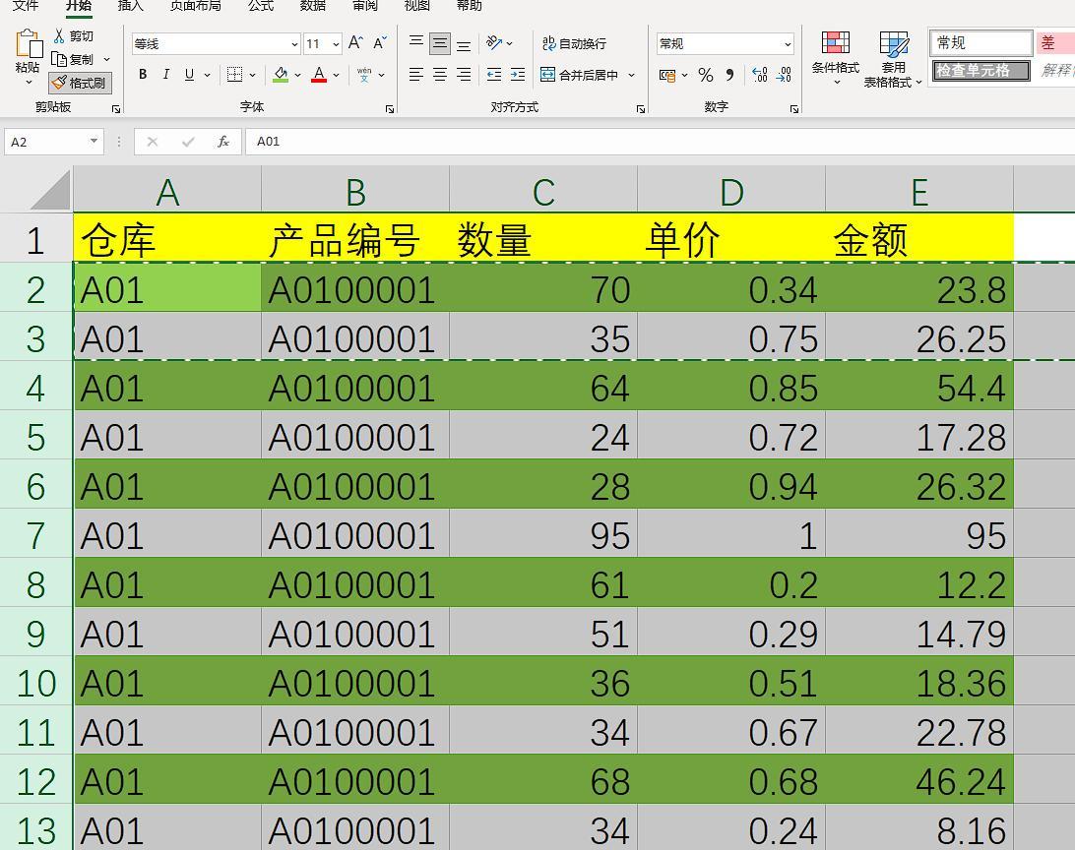
Task: Click the Cut (剪切) scissors button
Action: point(74,36)
